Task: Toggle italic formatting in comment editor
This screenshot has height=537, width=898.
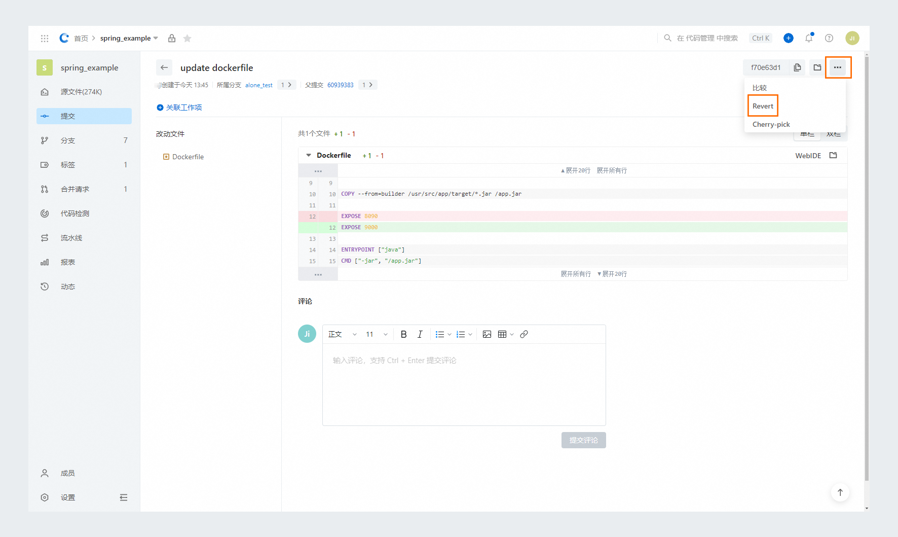Action: (x=420, y=334)
